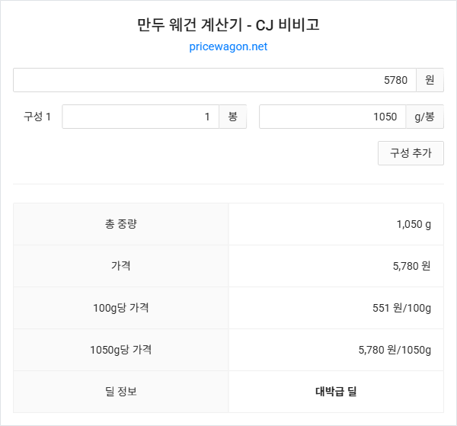The width and height of the screenshot is (457, 426).
Task: Click the g/봉 unit addon
Action: pyautogui.click(x=424, y=117)
